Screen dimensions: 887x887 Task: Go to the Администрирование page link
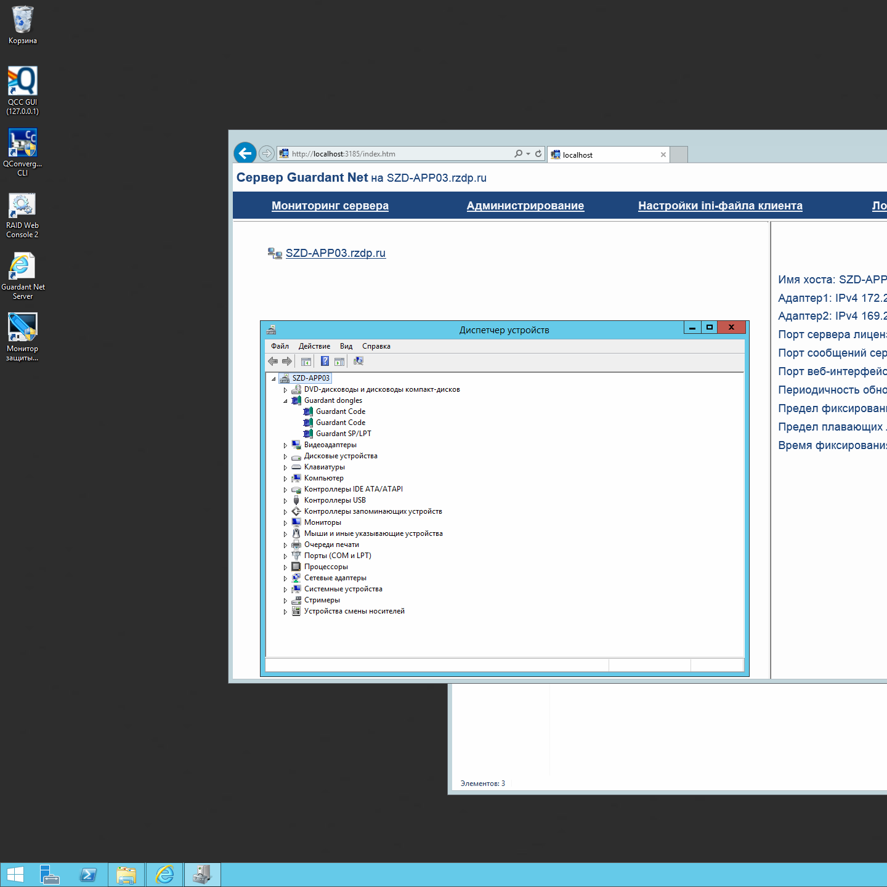(x=525, y=206)
